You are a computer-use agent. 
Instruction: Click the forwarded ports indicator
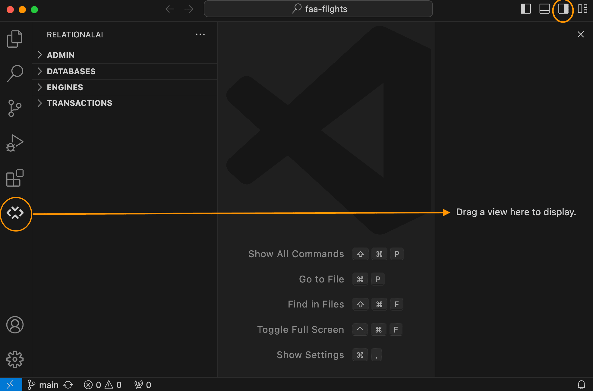[143, 385]
